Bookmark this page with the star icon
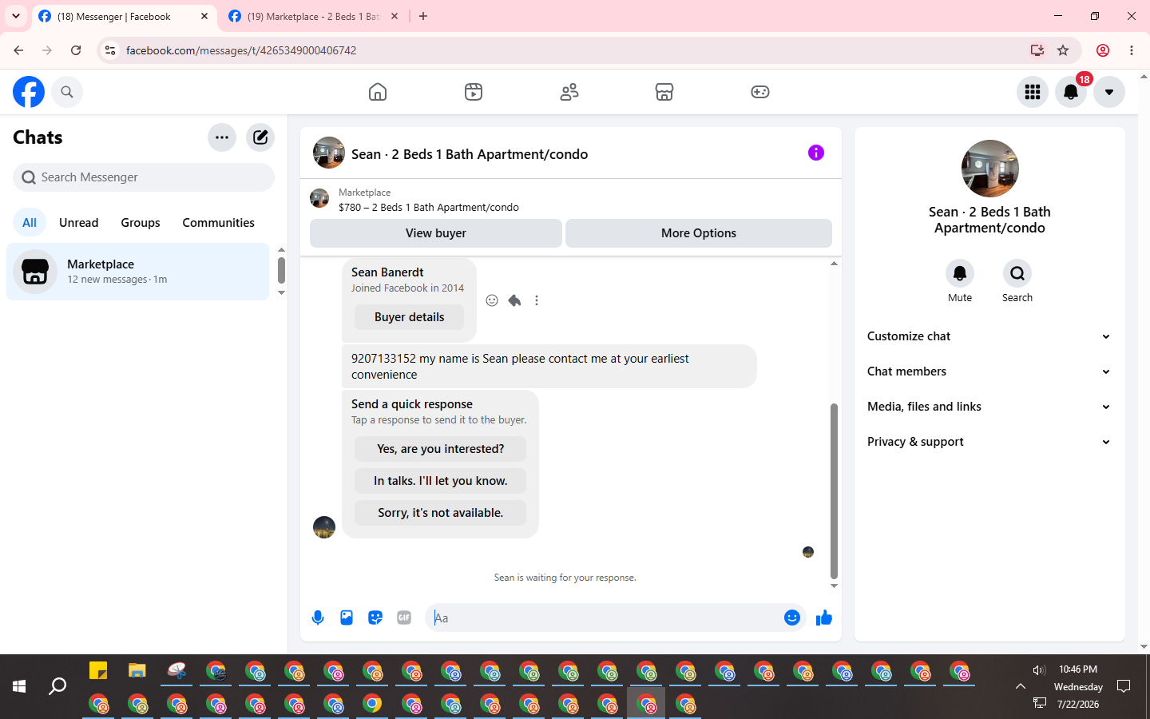The height and width of the screenshot is (719, 1150). click(x=1063, y=50)
